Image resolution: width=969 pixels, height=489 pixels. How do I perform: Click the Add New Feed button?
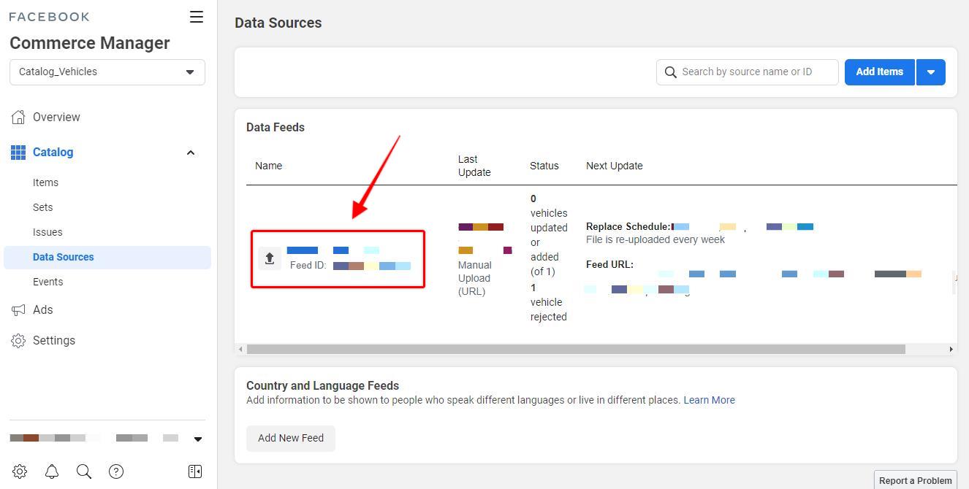291,438
